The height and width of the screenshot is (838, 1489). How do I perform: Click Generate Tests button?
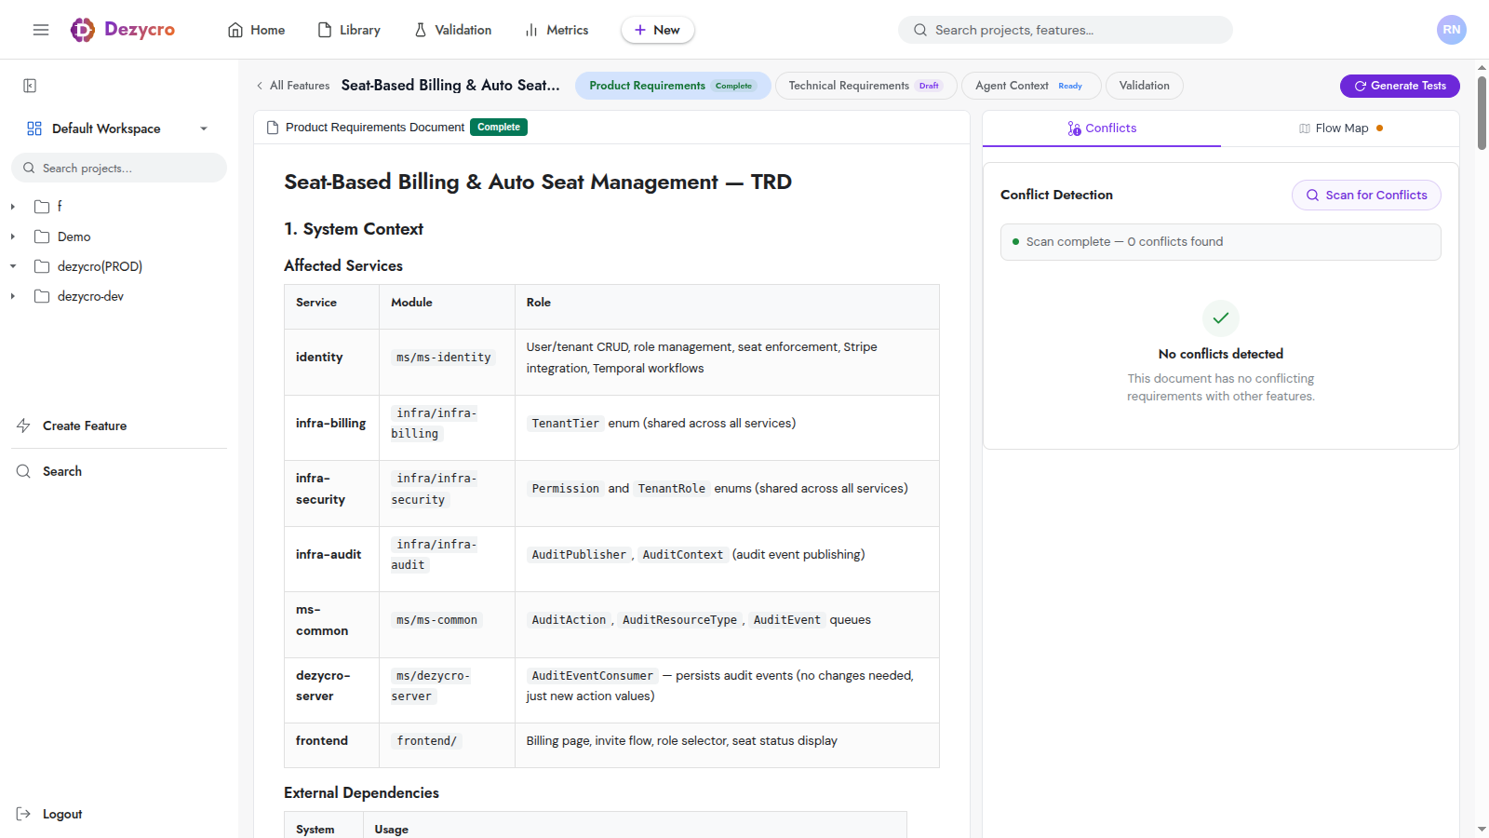click(1400, 86)
